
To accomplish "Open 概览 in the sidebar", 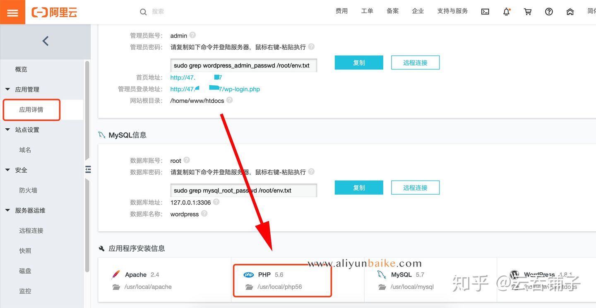I will pos(21,69).
